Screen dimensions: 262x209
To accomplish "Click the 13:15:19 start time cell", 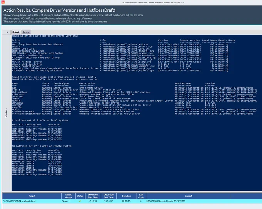I will click(x=93, y=201).
